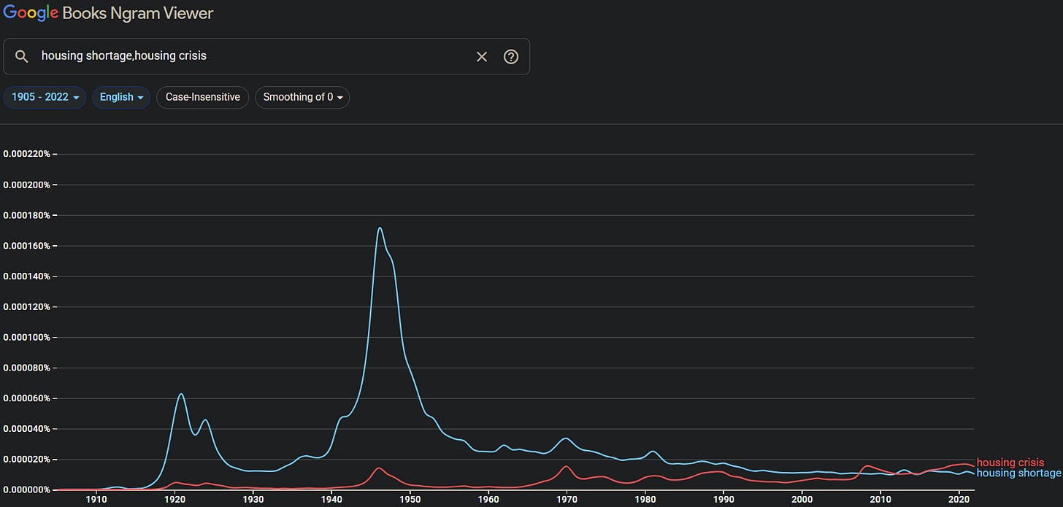The height and width of the screenshot is (507, 1063).
Task: Click the 1946 peak of the blue line
Action: (x=380, y=228)
